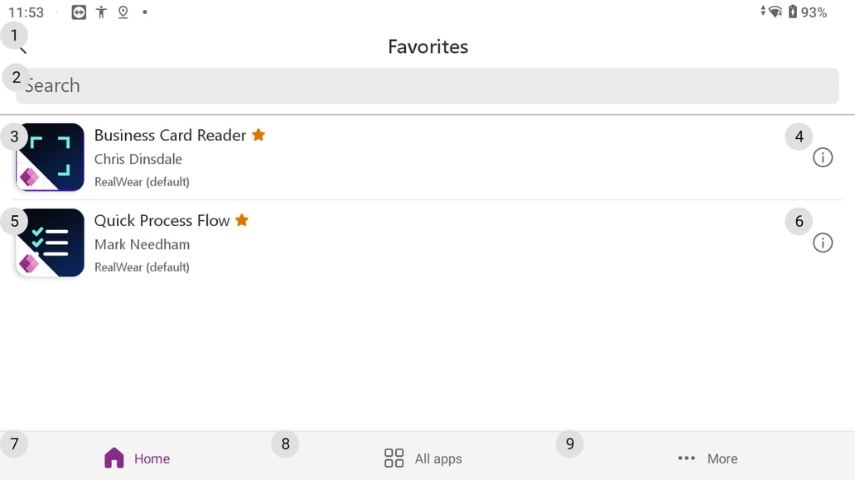This screenshot has width=855, height=480.
Task: Open the RealWear environment selector under Business Card Reader
Action: click(x=141, y=181)
